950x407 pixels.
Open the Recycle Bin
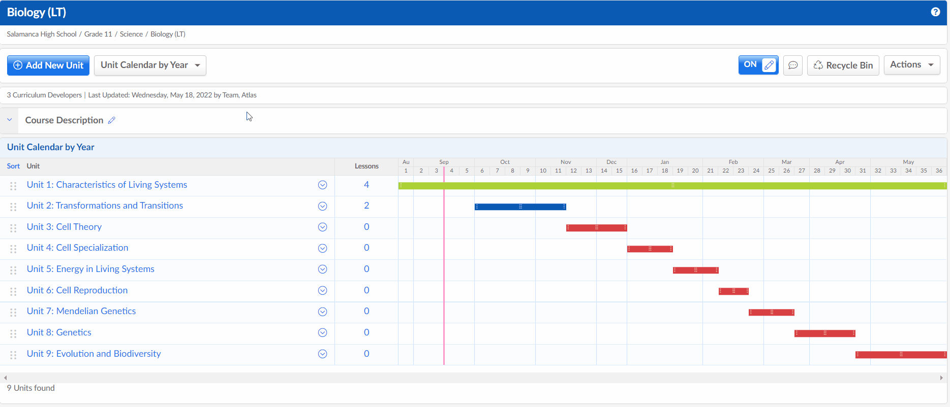(843, 65)
